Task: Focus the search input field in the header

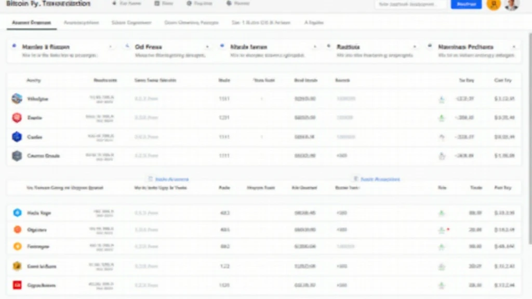Action: (411, 5)
